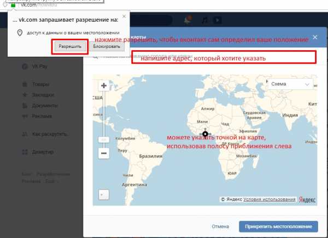Open Реклама in left sidebar
The height and width of the screenshot is (238, 328).
click(x=42, y=116)
